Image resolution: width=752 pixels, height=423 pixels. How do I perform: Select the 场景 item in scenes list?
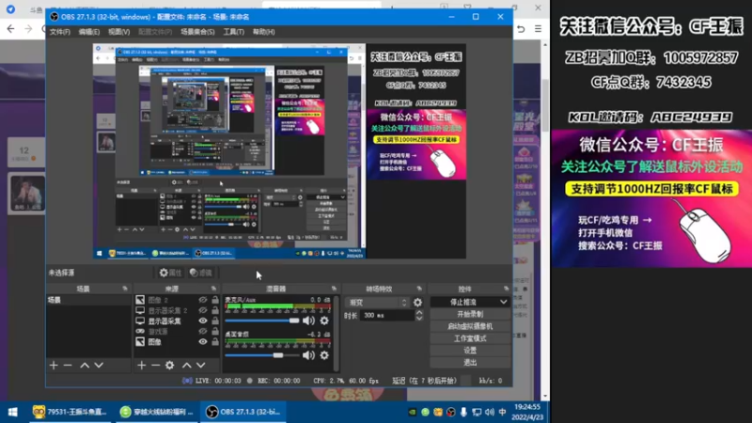[x=88, y=300]
